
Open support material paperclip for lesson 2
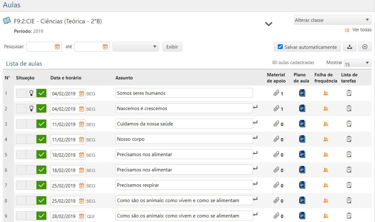tap(276, 108)
